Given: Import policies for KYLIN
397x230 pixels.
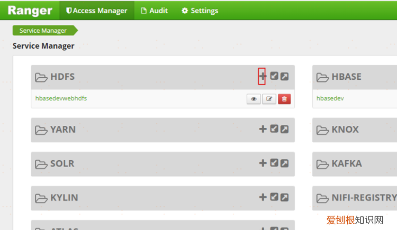Looking at the screenshot, I should coord(274,197).
